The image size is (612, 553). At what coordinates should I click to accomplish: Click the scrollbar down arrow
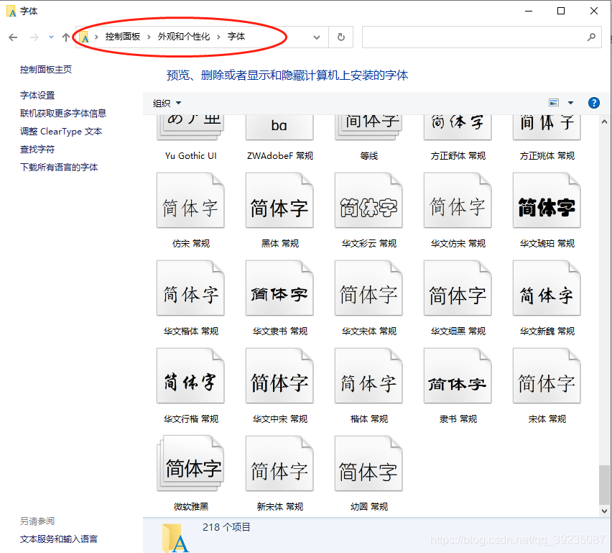pos(604,511)
